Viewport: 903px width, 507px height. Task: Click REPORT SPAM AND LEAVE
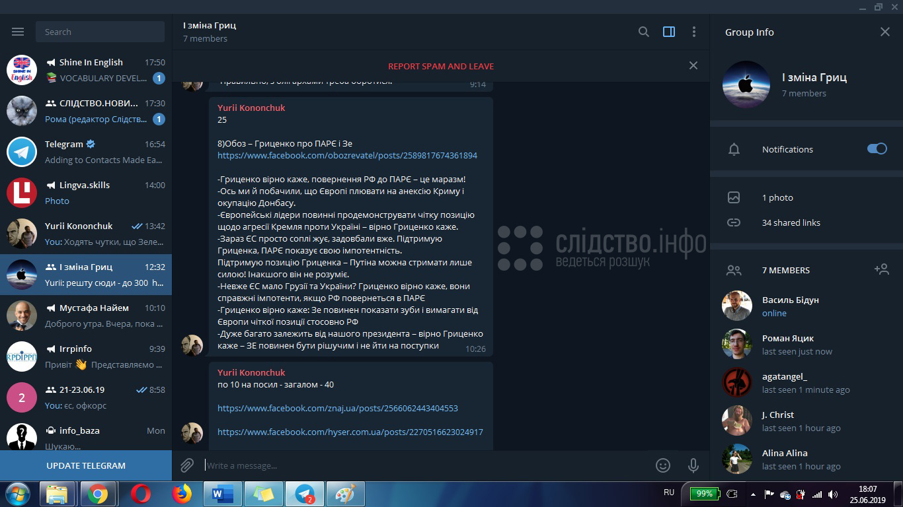441,66
